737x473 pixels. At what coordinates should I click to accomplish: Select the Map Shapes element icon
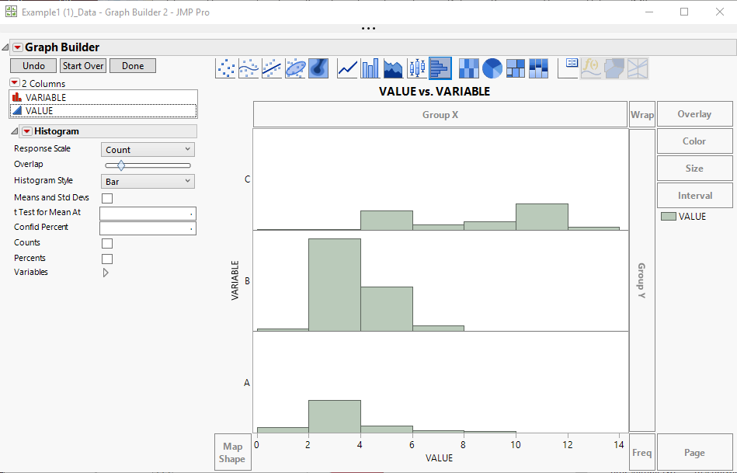point(614,68)
